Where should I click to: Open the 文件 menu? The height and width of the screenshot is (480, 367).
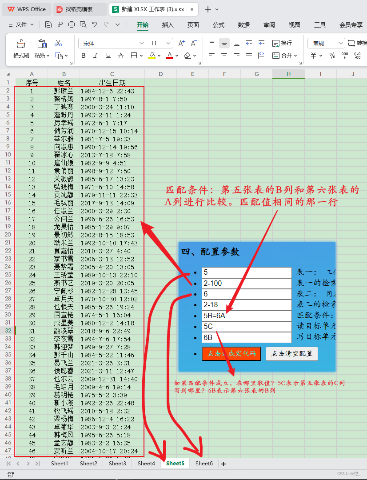pos(20,24)
